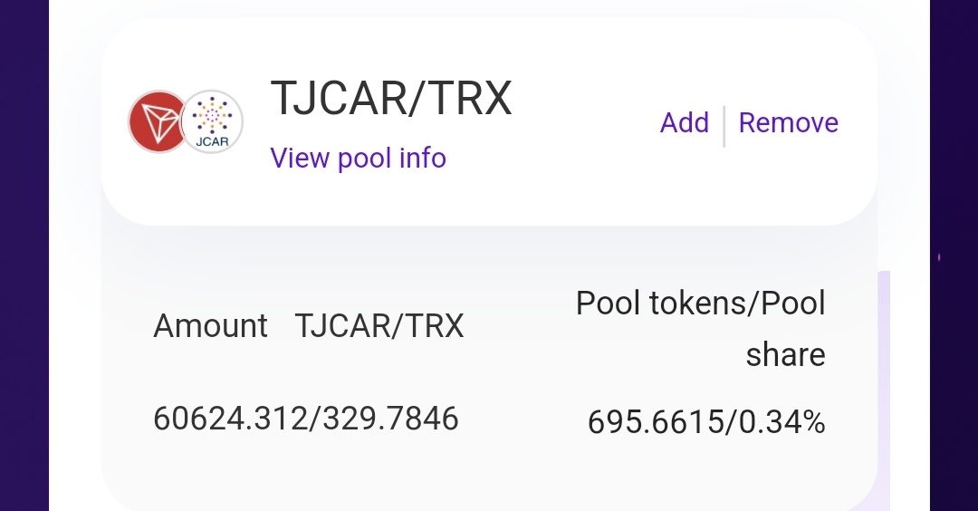Click the JCAR token logo icon
This screenshot has width=978, height=511.
pos(212,121)
